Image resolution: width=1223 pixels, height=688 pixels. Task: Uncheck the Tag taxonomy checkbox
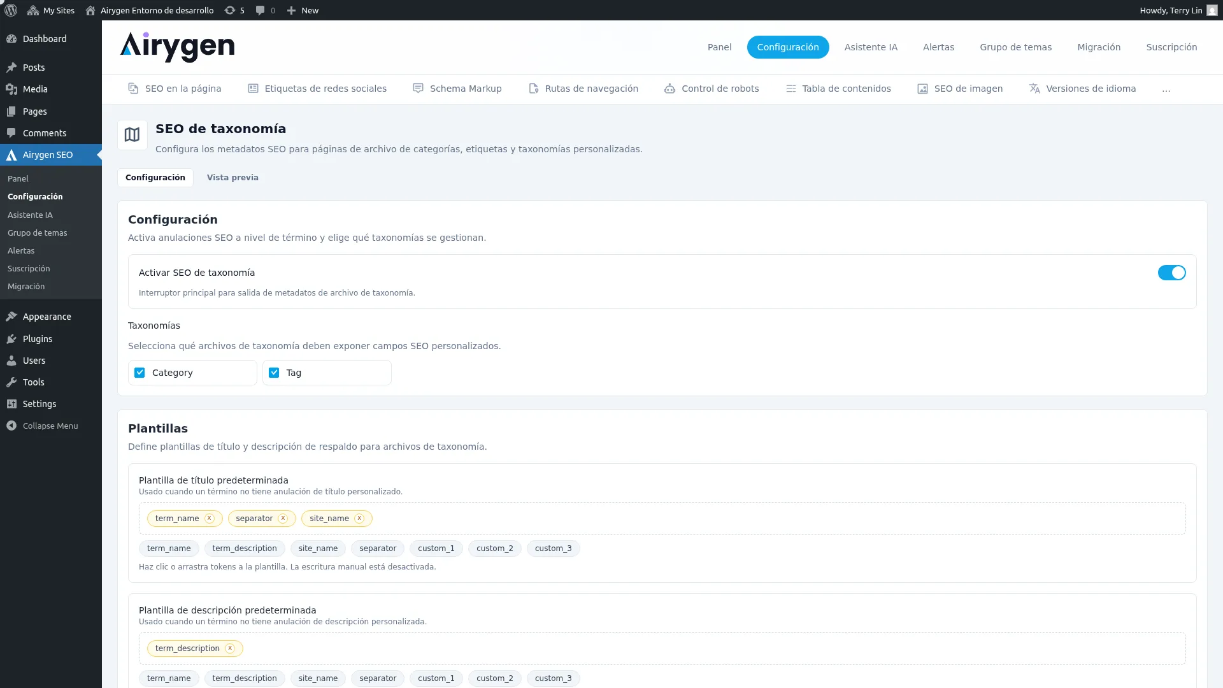(274, 373)
